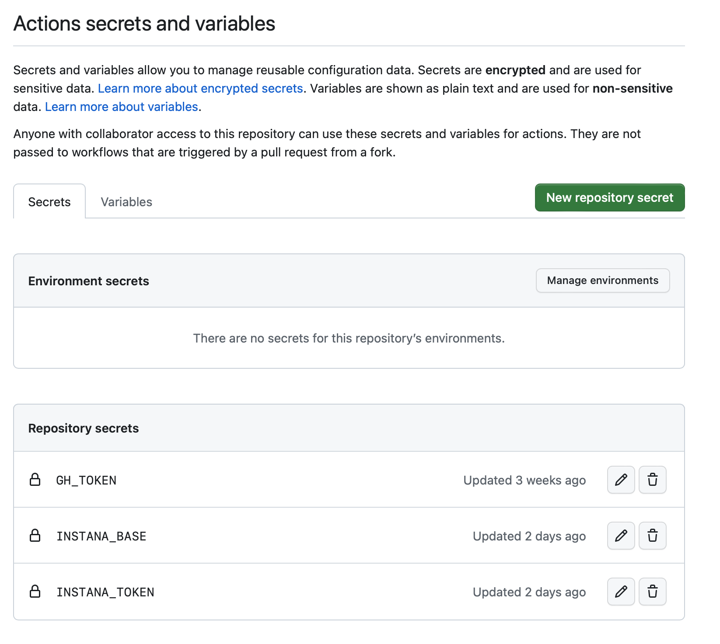Edit the INSTANA_BASE secret
Viewport: 720px width, 644px height.
[x=621, y=536]
